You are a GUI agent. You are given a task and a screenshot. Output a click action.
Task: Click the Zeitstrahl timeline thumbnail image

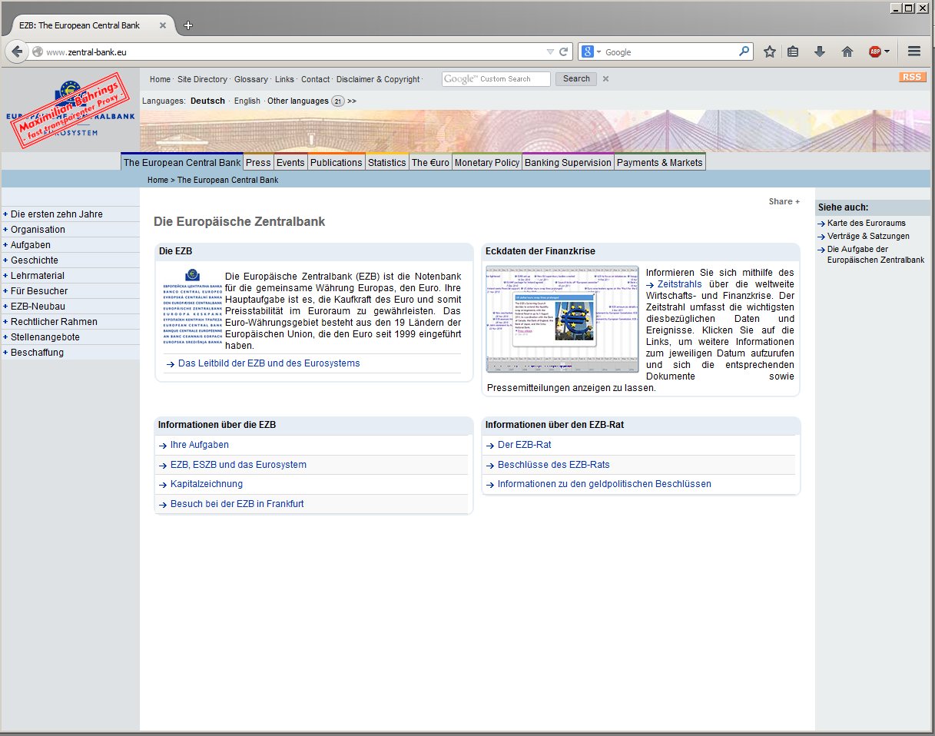tap(562, 319)
